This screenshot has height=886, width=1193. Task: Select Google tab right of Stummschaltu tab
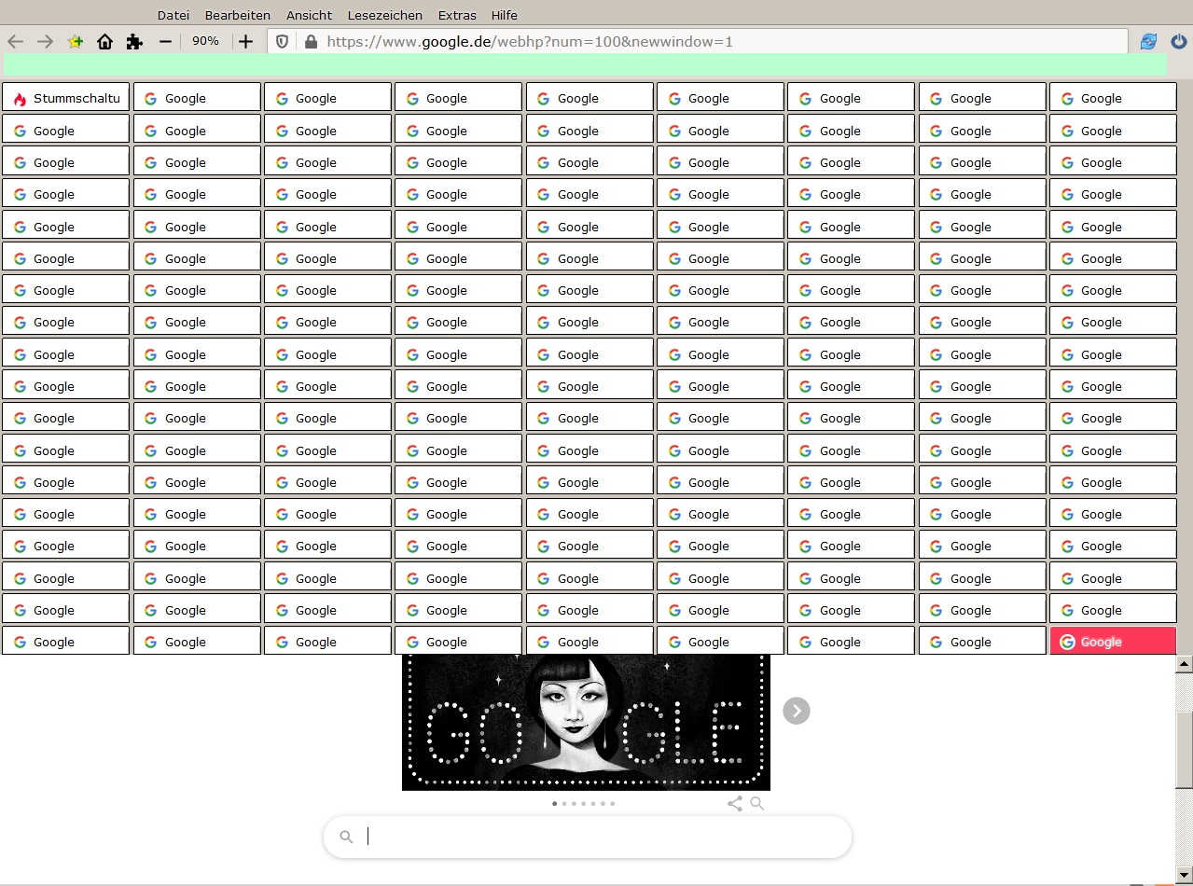(197, 97)
